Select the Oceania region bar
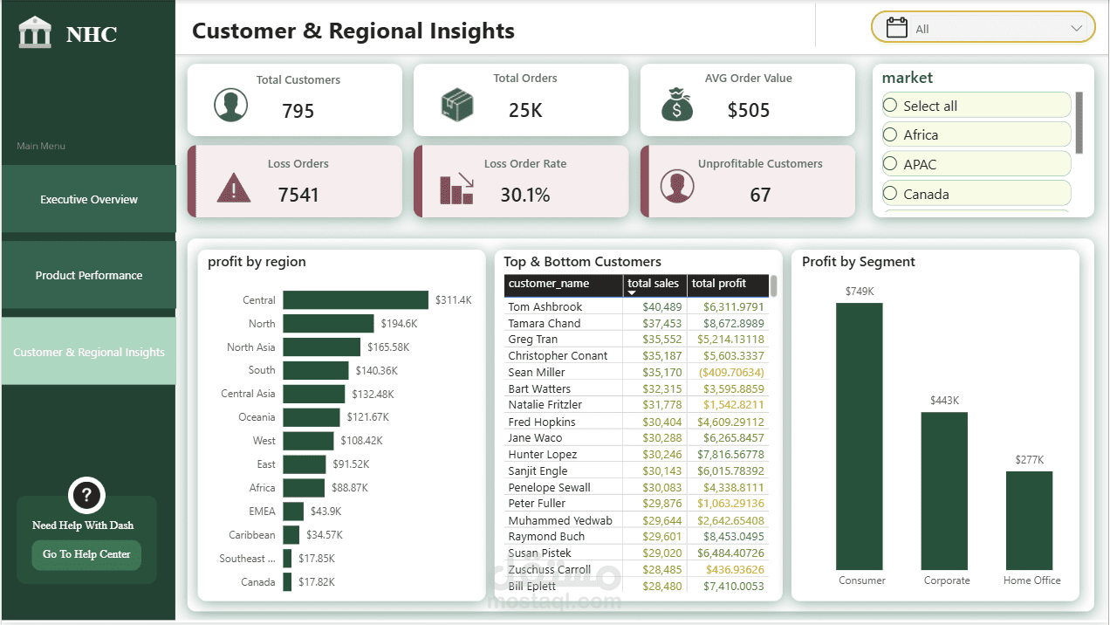 312,417
